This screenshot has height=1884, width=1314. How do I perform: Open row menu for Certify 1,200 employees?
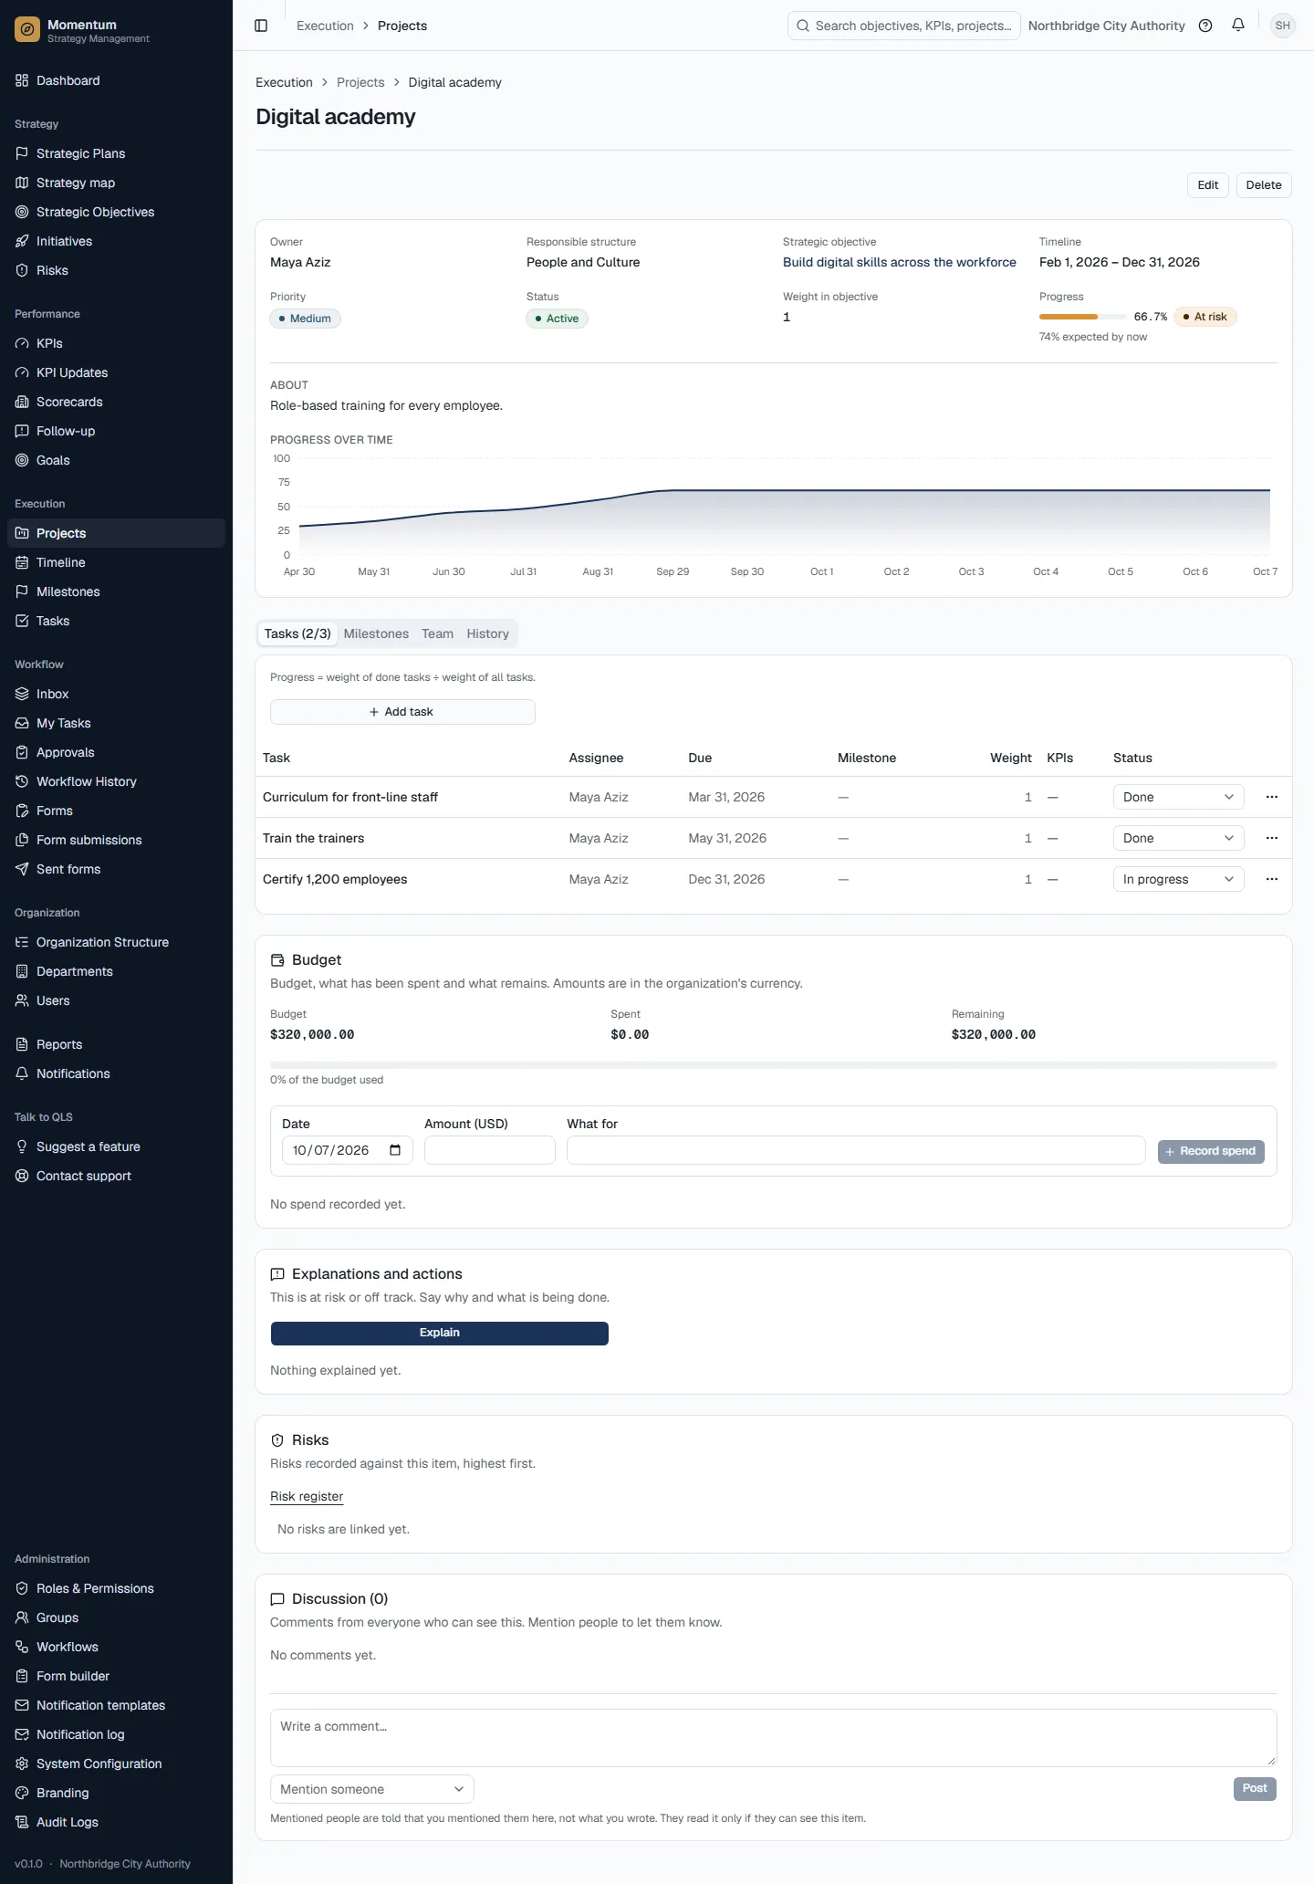tap(1272, 879)
